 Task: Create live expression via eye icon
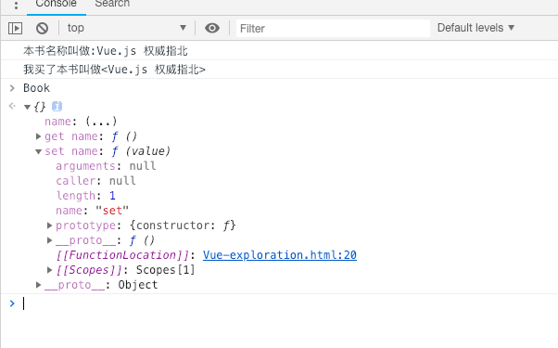(212, 28)
